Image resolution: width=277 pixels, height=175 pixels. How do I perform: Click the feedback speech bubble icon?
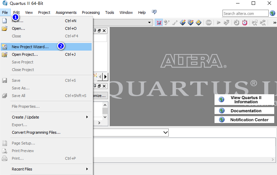click(x=154, y=12)
